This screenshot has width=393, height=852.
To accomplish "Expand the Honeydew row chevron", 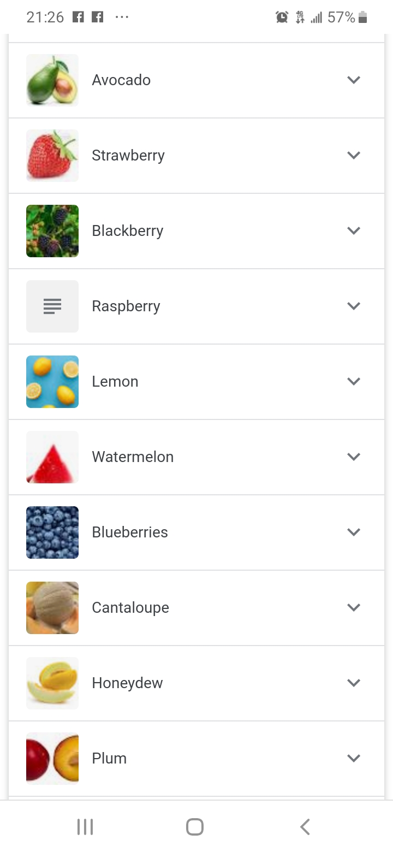I will tap(354, 683).
